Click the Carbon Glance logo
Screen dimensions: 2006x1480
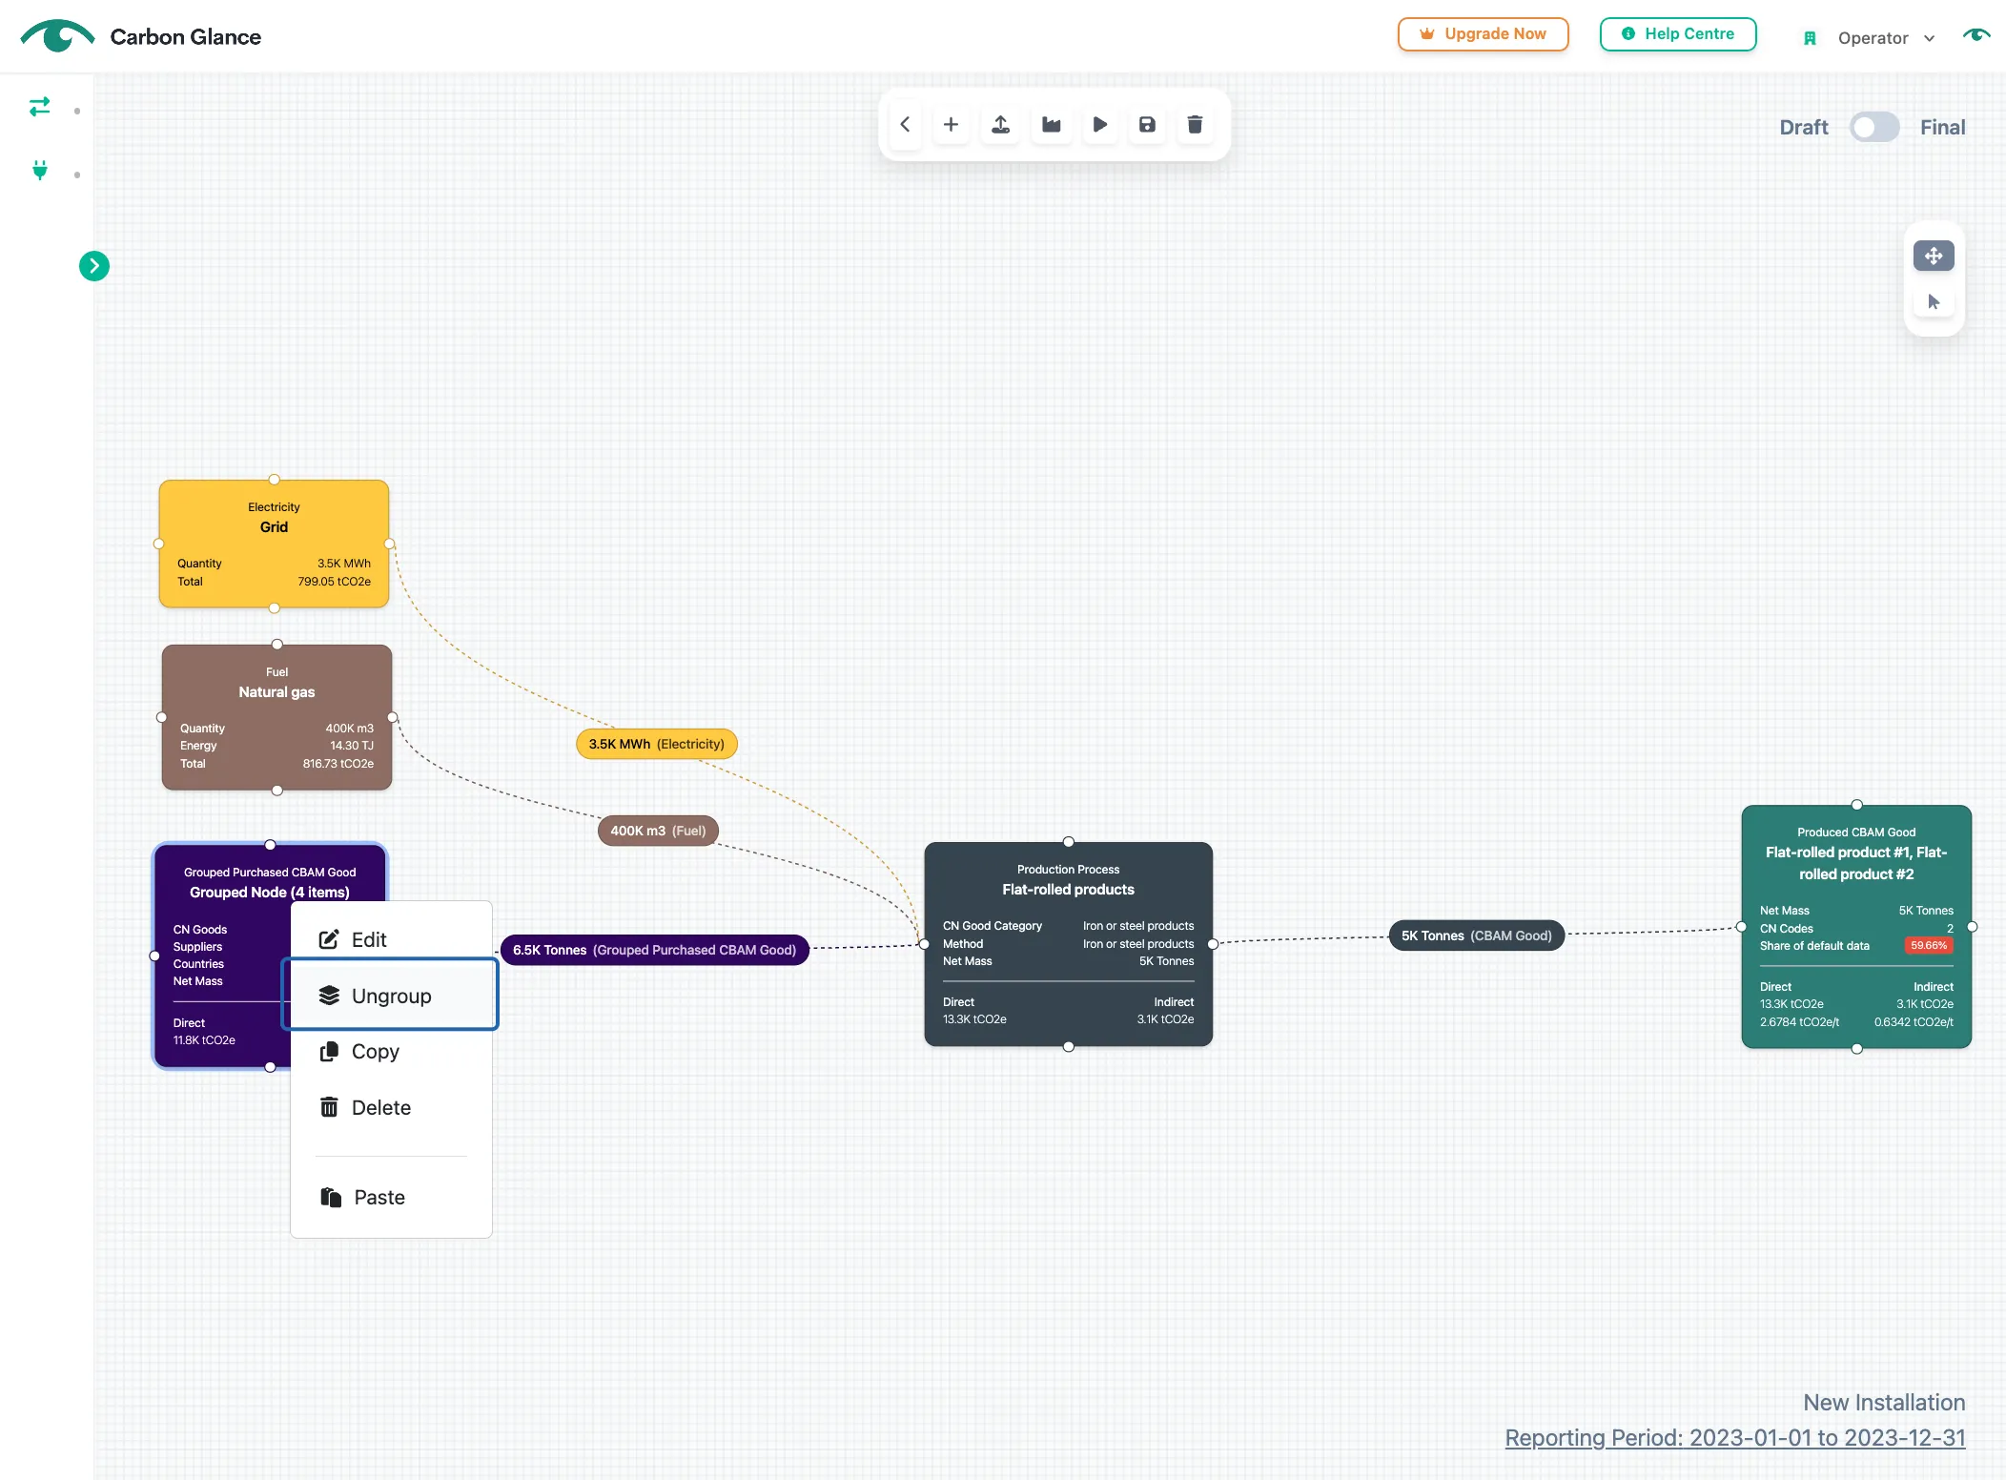click(140, 36)
